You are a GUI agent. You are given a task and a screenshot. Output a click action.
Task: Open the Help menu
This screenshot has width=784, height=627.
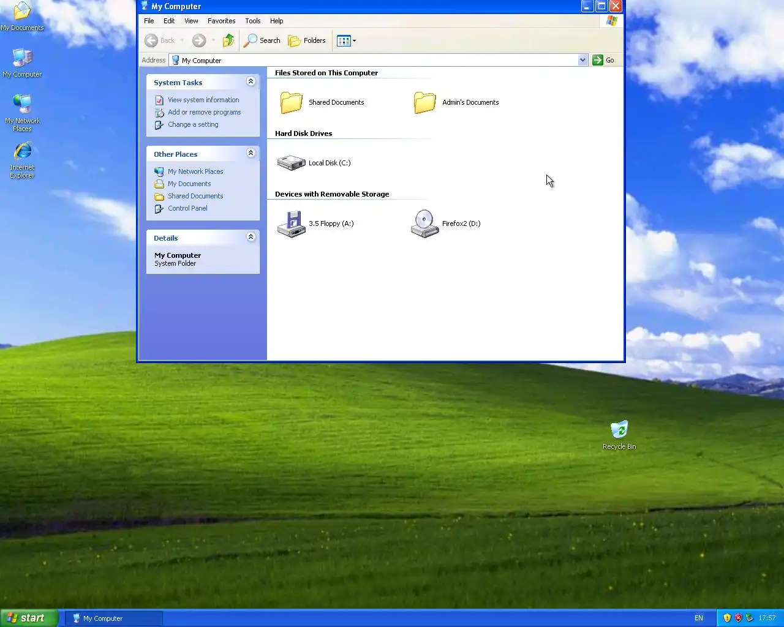coord(276,21)
